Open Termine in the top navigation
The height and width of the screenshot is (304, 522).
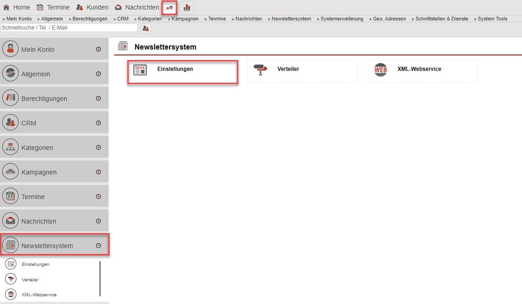53,7
